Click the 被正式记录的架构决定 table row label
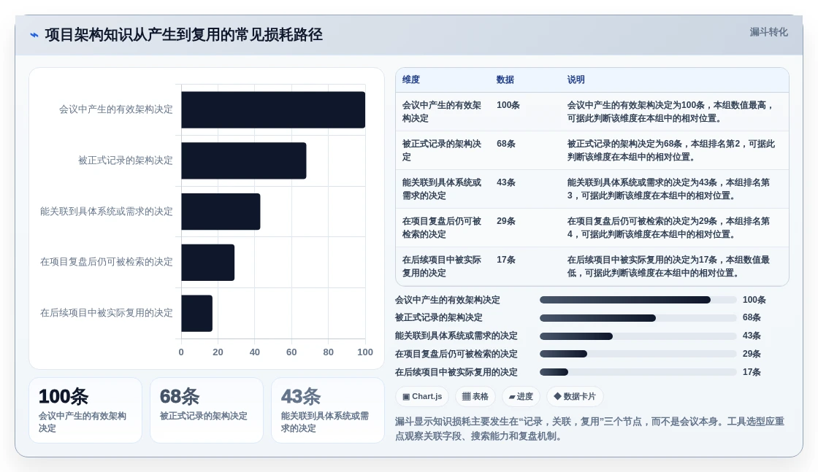Image resolution: width=818 pixels, height=472 pixels. click(442, 150)
